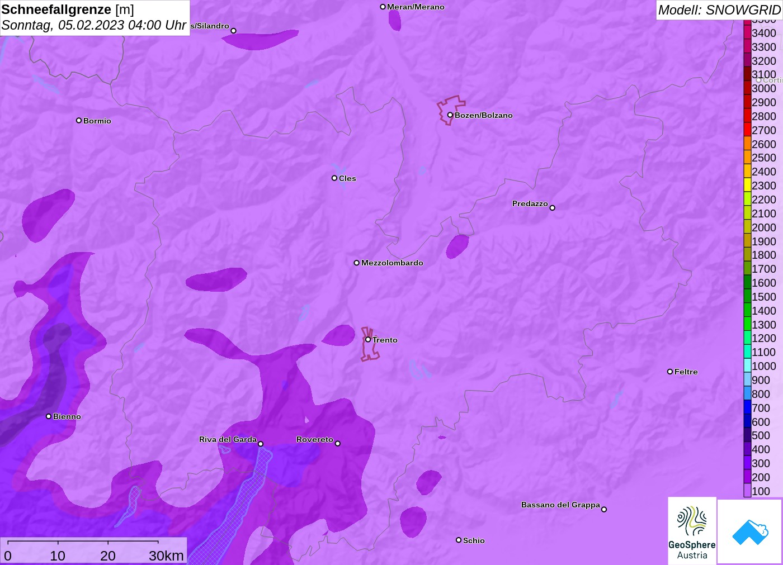Click the Bozen/Bolzano label text
Screen dimensions: 783x565
(484, 115)
